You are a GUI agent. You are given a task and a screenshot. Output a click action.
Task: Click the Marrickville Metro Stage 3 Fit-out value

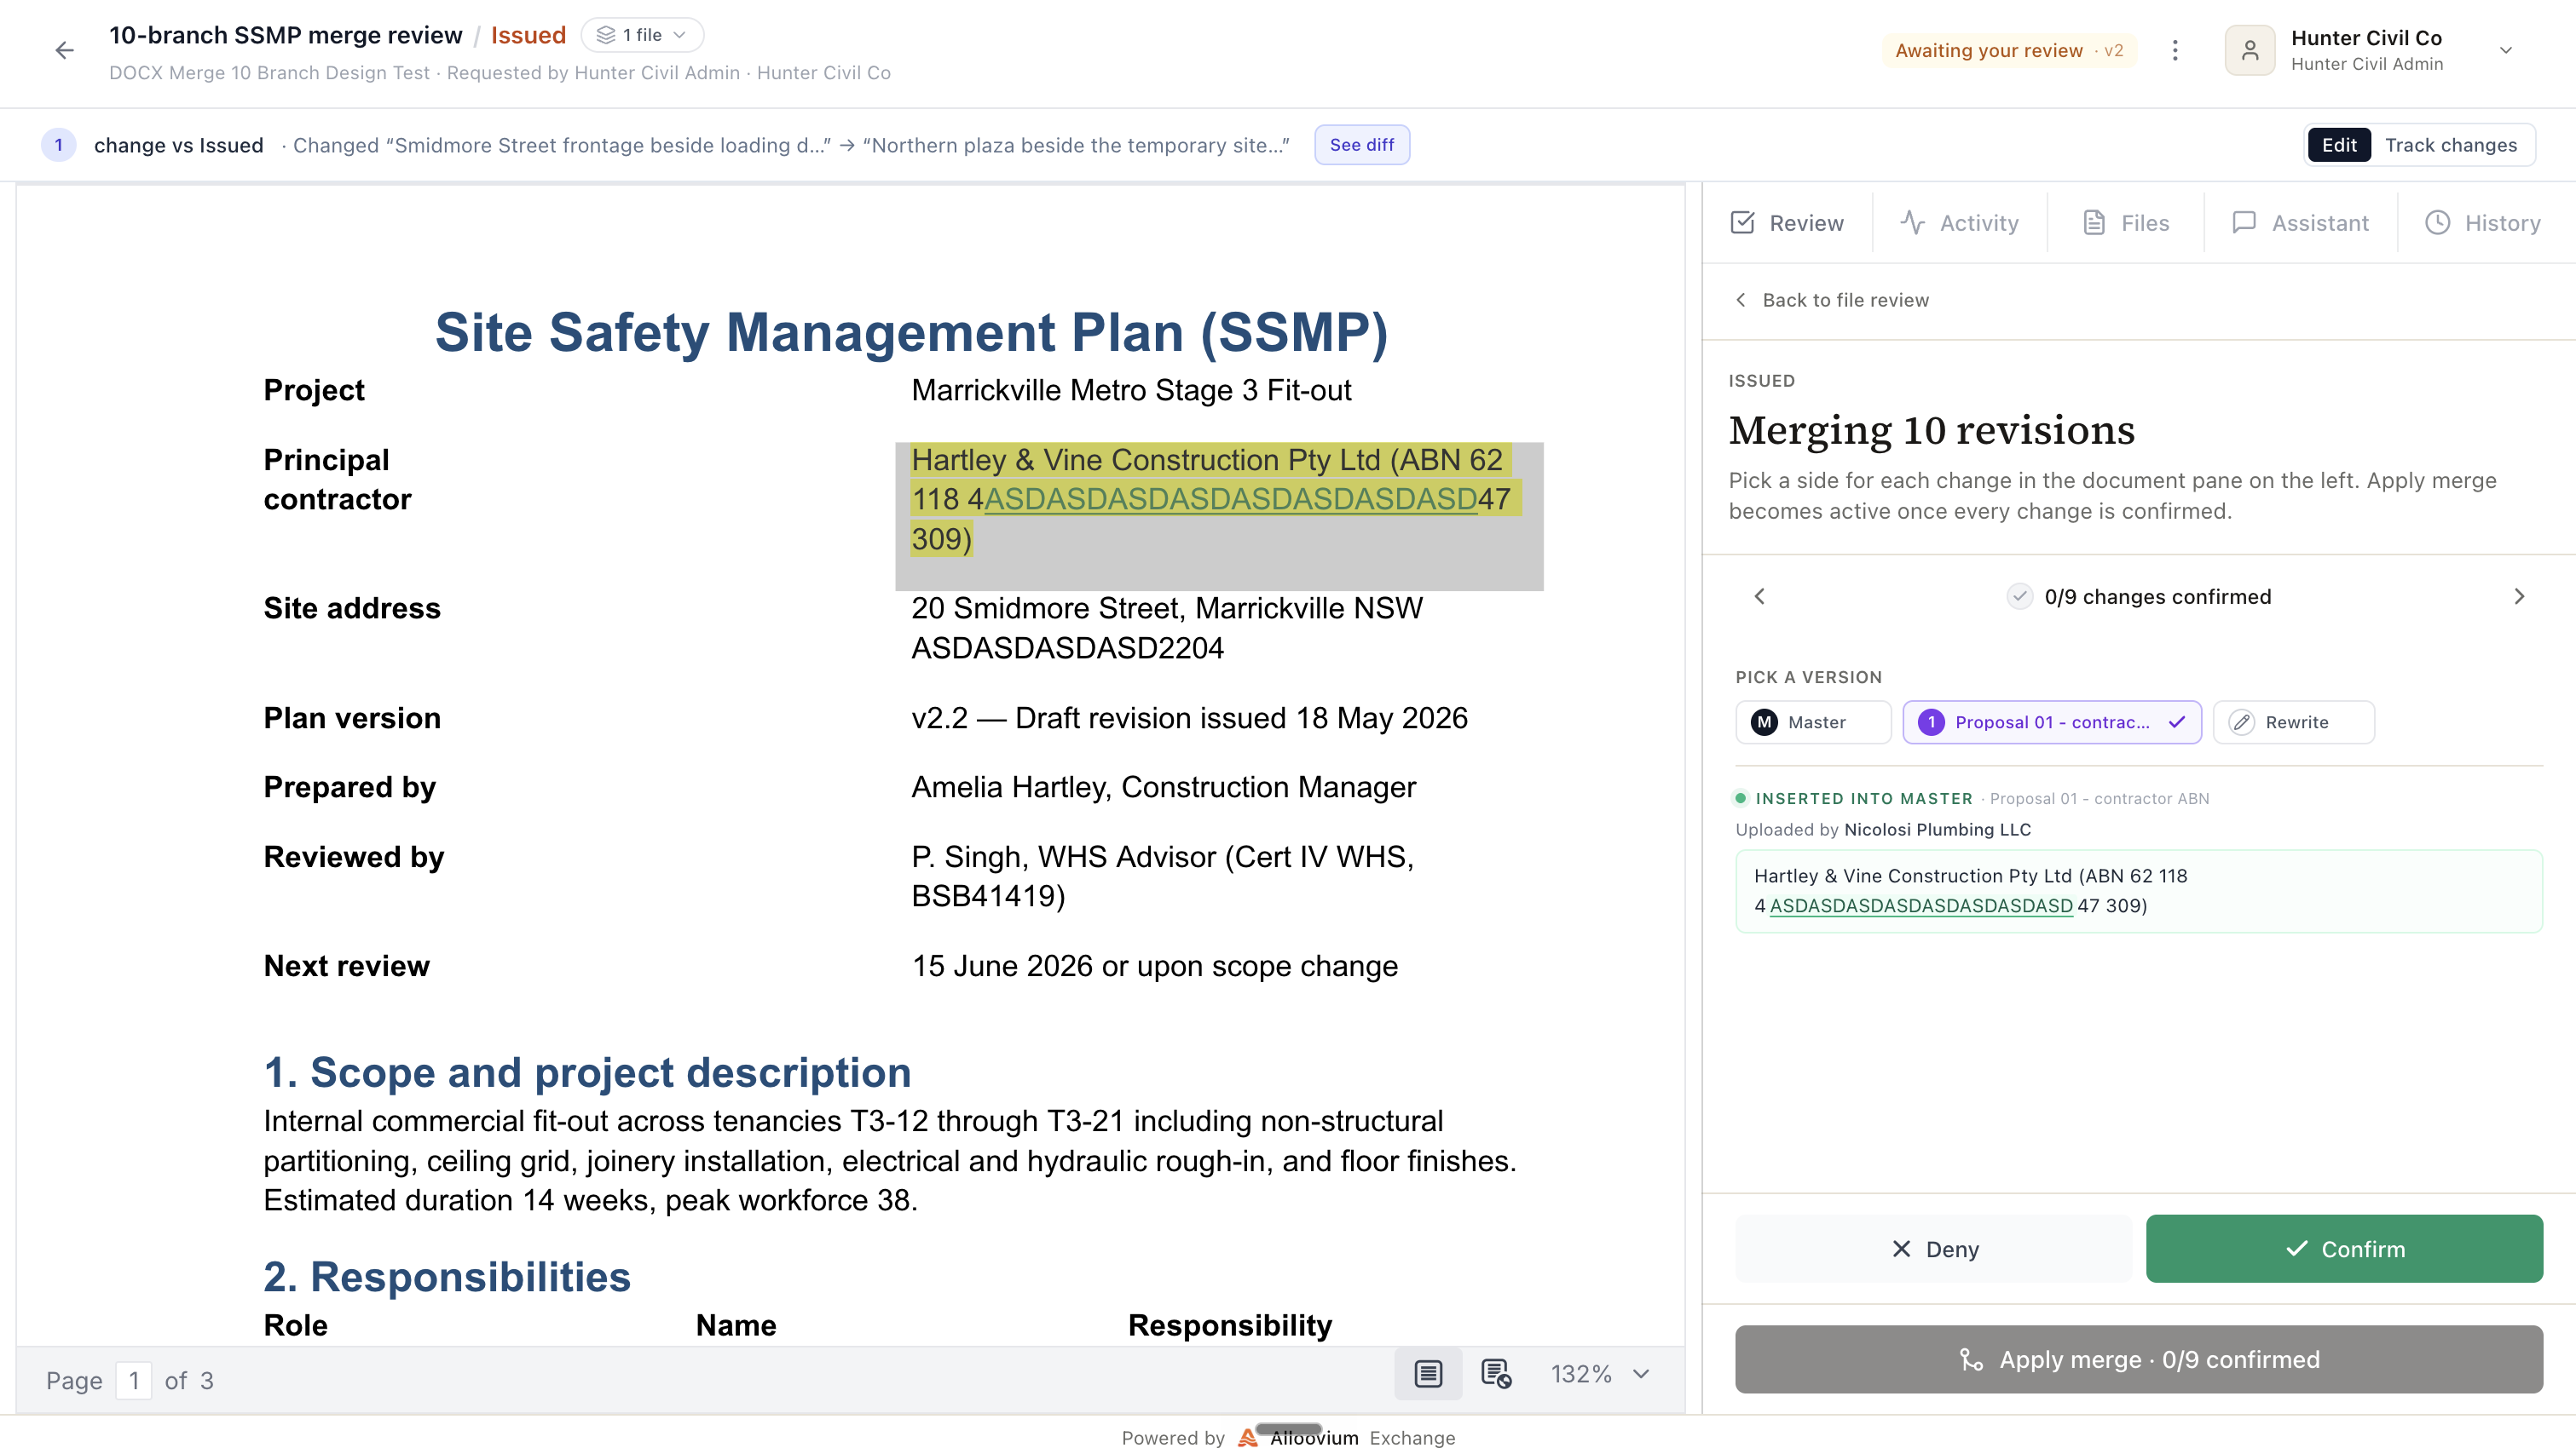tap(1131, 390)
